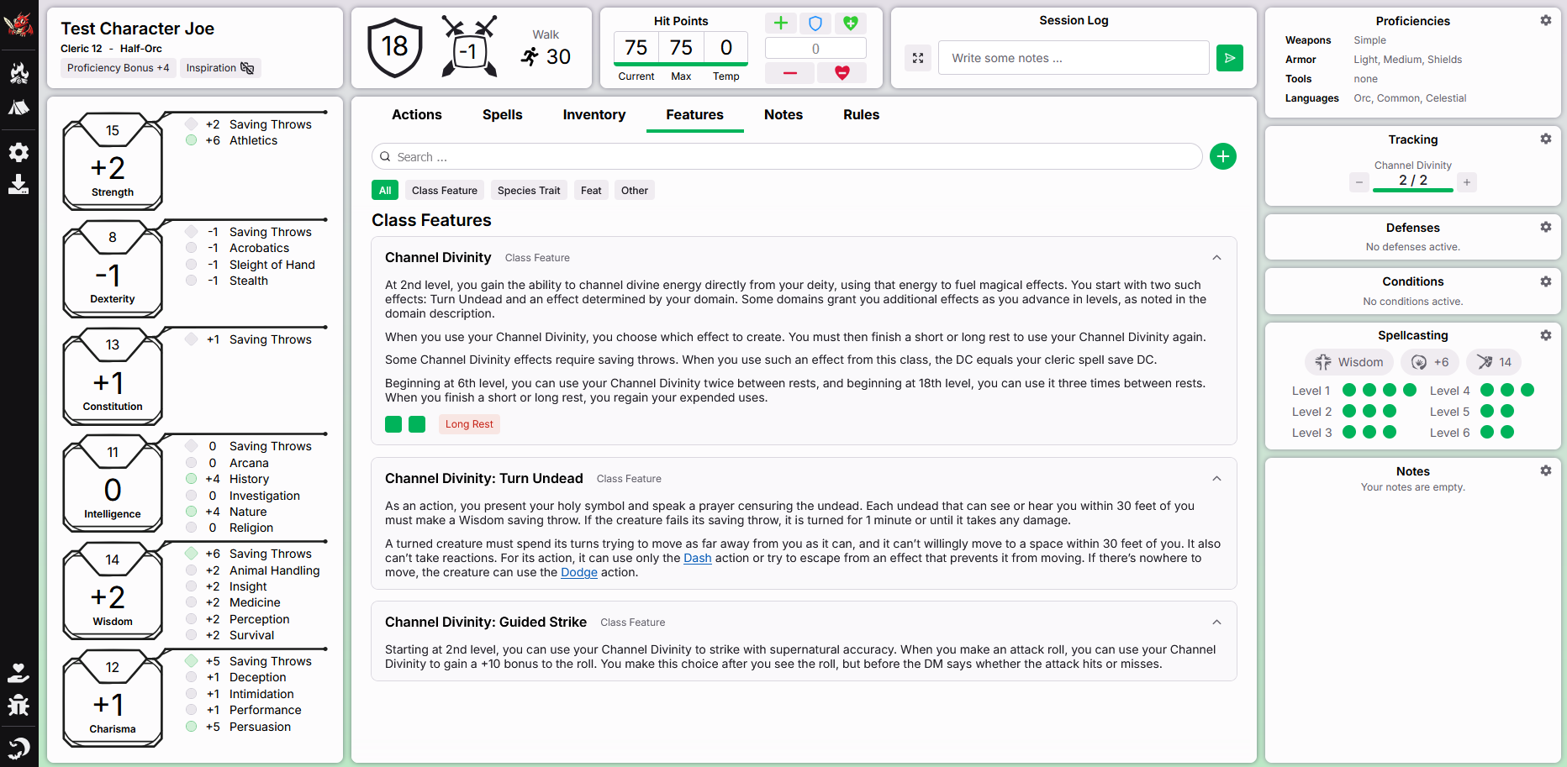Screen dimensions: 1567x767
Task: Decrease Channel Divinity tracking with minus
Action: pyautogui.click(x=1359, y=182)
